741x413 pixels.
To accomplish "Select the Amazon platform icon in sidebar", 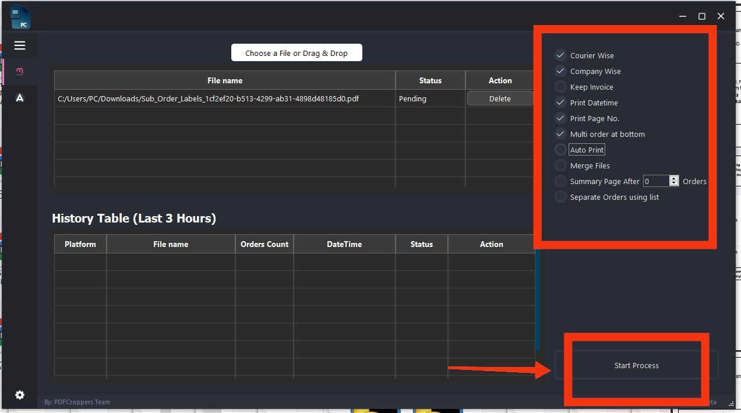I will pyautogui.click(x=20, y=98).
